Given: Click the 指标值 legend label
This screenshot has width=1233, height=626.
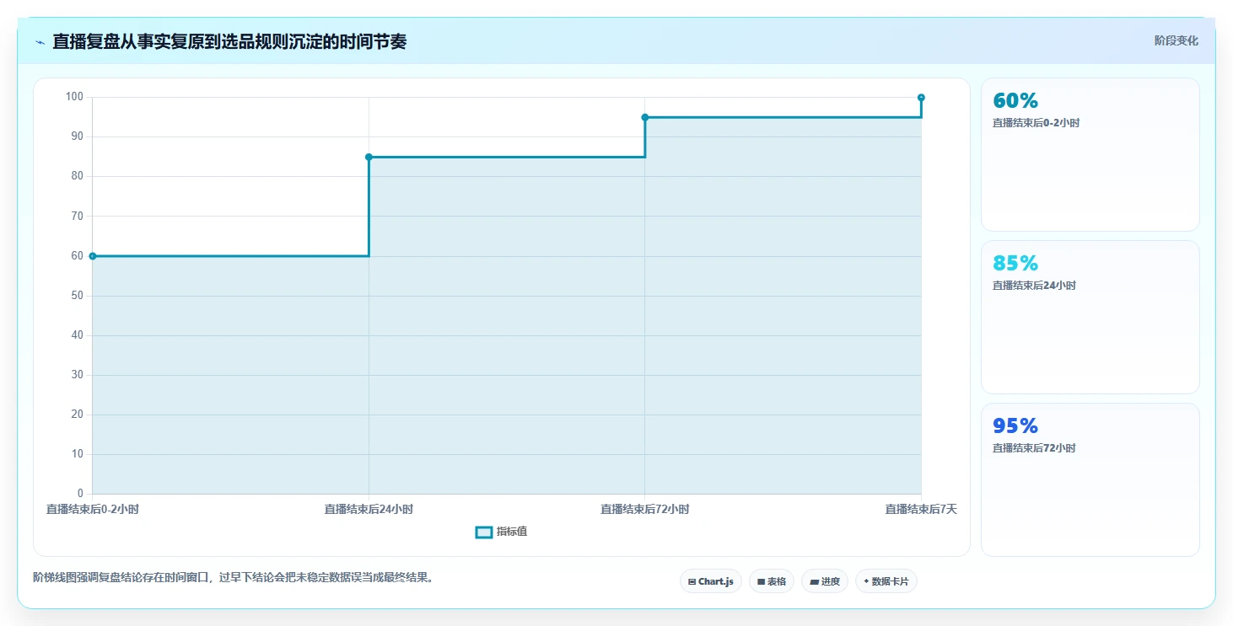Looking at the screenshot, I should click(512, 532).
